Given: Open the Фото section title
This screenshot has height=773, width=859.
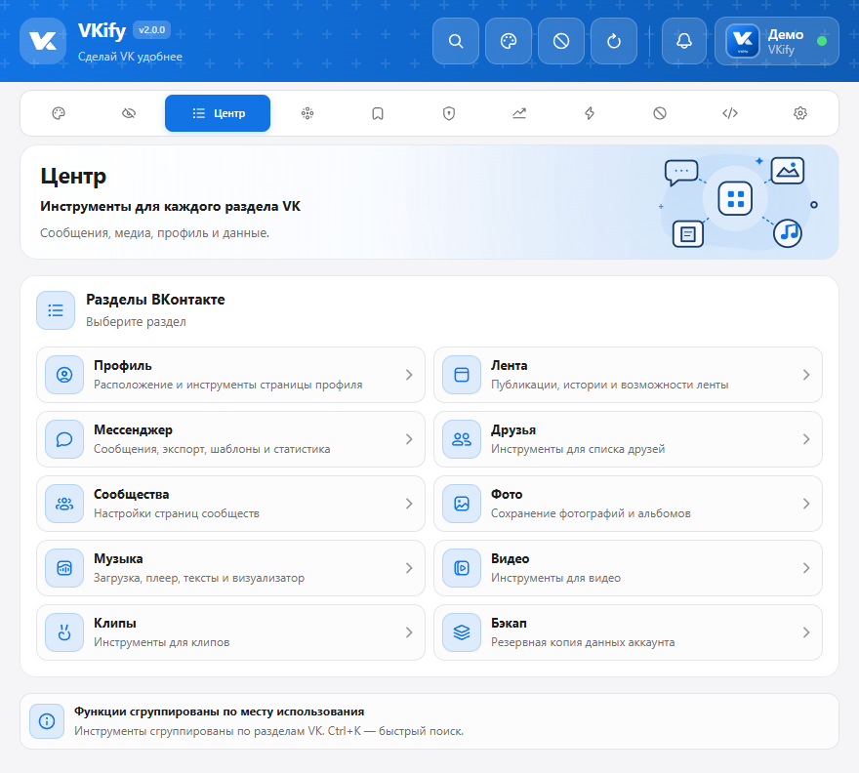Looking at the screenshot, I should [507, 494].
